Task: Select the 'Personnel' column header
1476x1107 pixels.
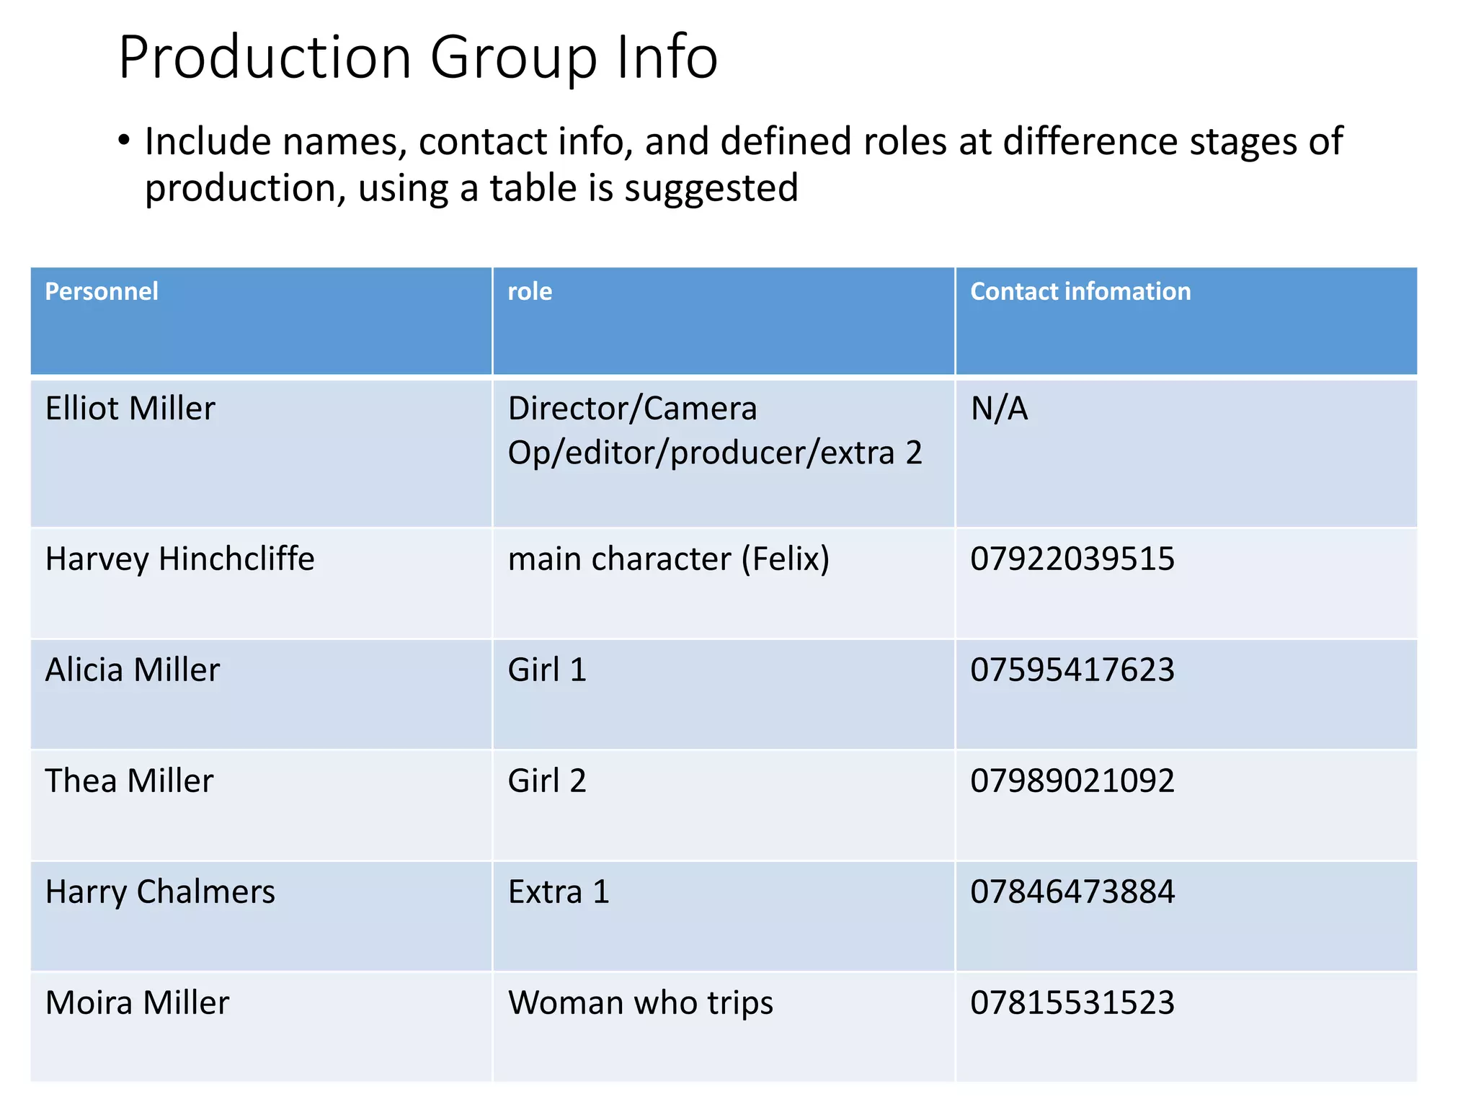Action: tap(261, 321)
